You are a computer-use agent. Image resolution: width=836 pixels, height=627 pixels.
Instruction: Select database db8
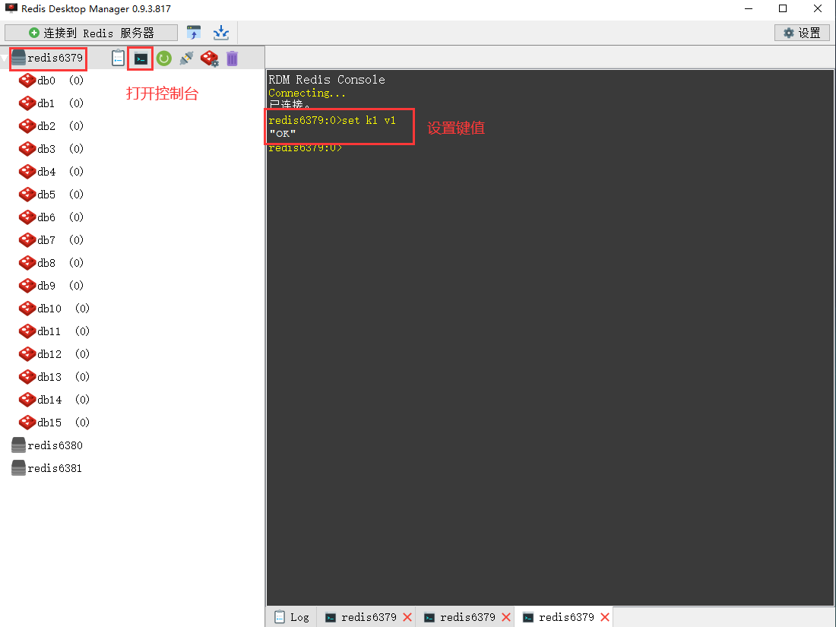46,263
